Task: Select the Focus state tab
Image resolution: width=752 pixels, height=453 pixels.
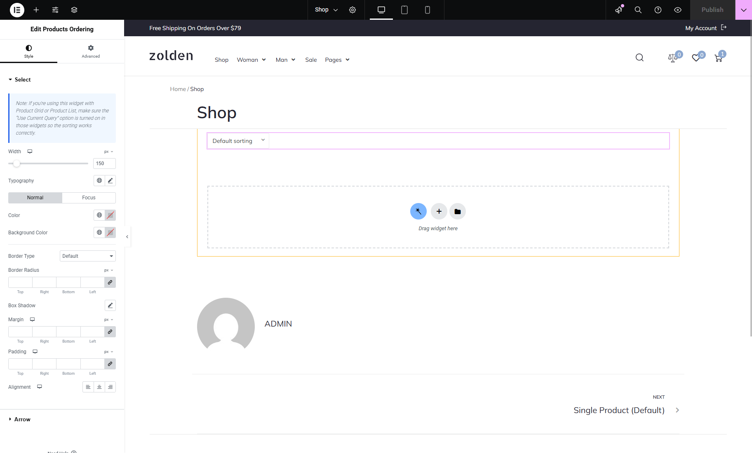Action: pyautogui.click(x=89, y=198)
